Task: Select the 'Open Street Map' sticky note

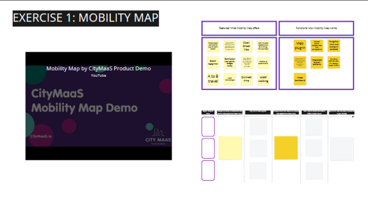Action: point(246,46)
